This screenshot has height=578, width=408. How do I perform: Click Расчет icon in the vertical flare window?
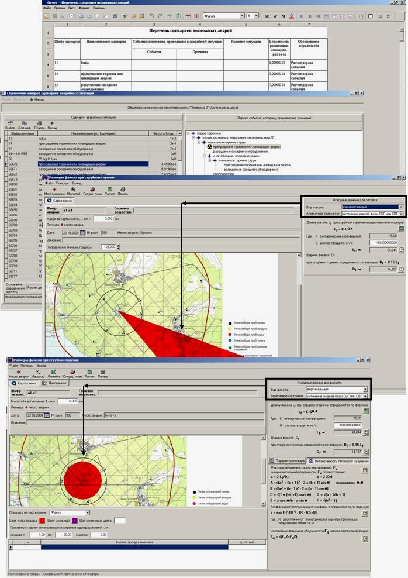(x=89, y=373)
